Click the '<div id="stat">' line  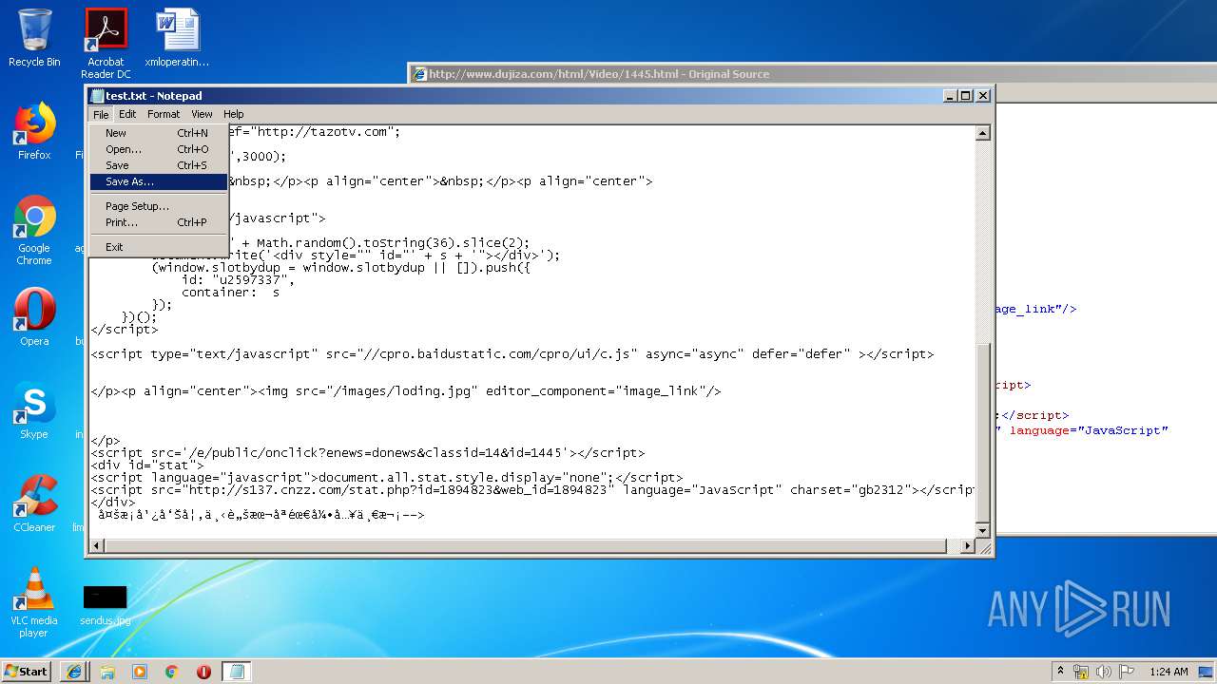click(x=147, y=465)
